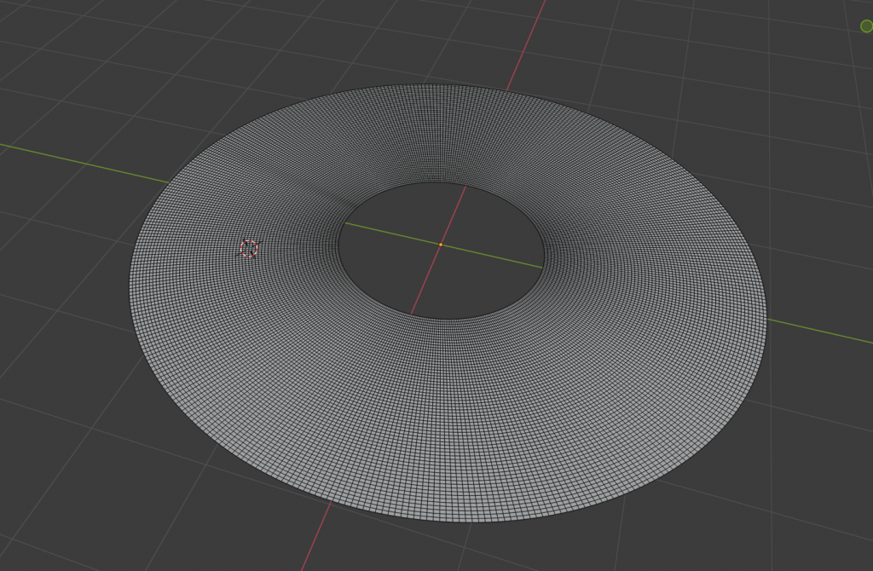Click the red-white 3D cursor on the mesh

click(249, 248)
